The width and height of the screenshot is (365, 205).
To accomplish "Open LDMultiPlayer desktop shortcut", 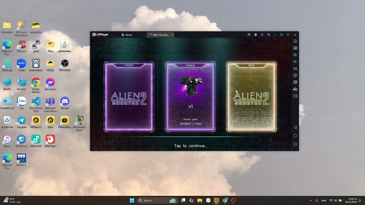I will (65, 122).
